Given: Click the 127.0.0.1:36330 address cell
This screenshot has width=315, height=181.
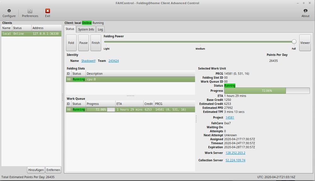Looking at the screenshot, I should coord(46,34).
